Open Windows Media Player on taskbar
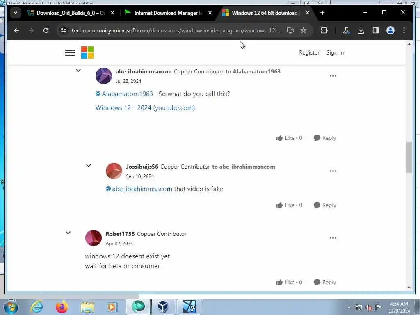420x315 pixels. coord(112,307)
